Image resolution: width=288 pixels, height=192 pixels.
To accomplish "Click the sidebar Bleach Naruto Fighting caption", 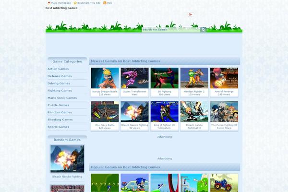I will coord(67,177).
